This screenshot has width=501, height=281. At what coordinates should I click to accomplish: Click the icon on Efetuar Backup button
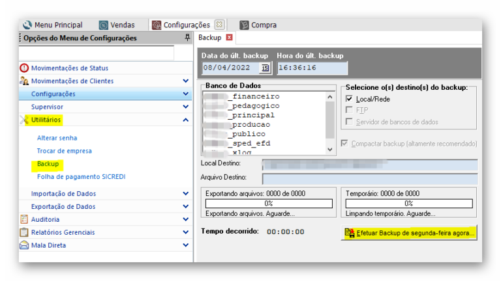(x=350, y=233)
